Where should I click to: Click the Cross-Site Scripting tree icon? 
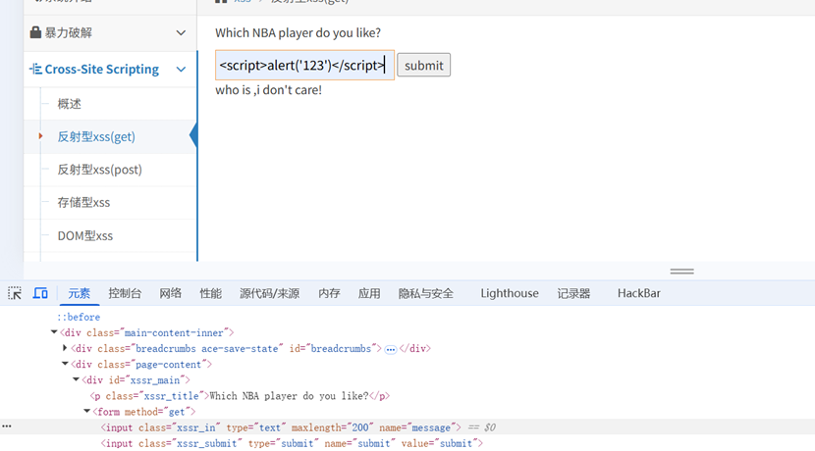tap(35, 69)
